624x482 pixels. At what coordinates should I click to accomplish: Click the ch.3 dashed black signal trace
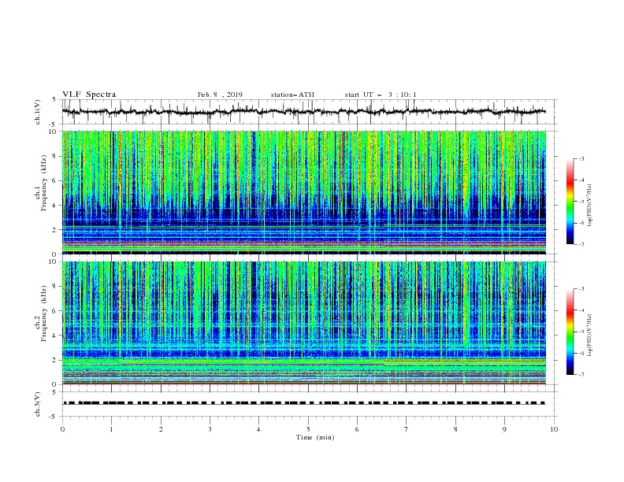tap(303, 403)
